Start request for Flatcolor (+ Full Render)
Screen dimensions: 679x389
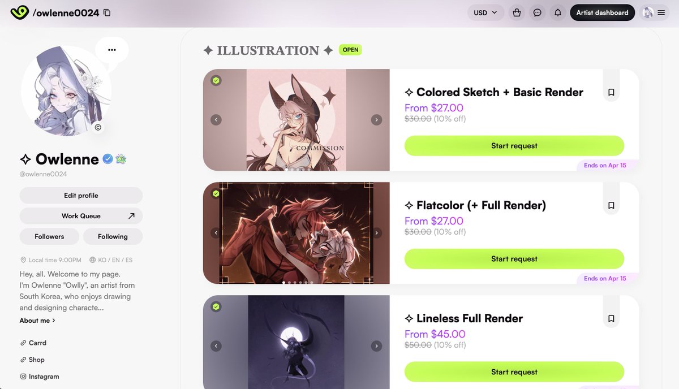click(x=514, y=259)
